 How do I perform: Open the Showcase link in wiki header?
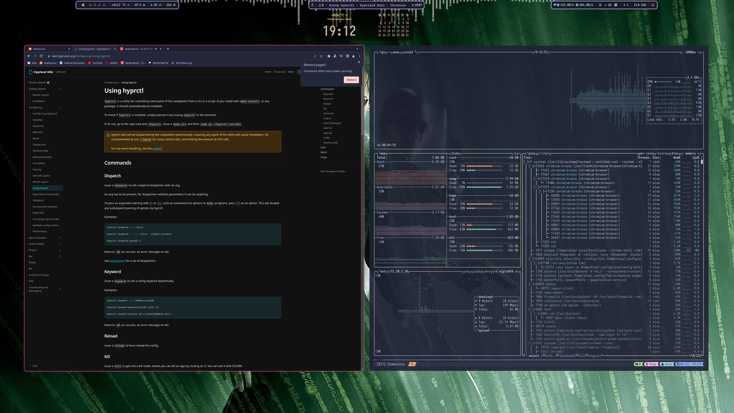[279, 72]
